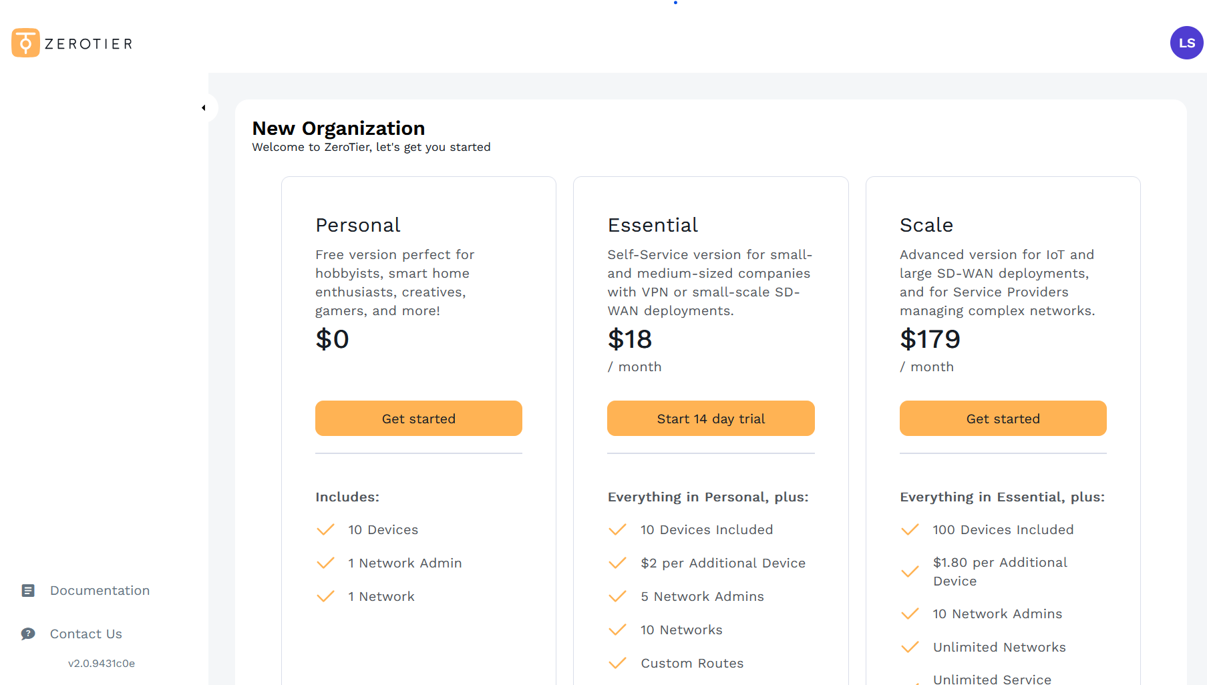Open the Documentation link
This screenshot has height=685, width=1207.
click(100, 590)
